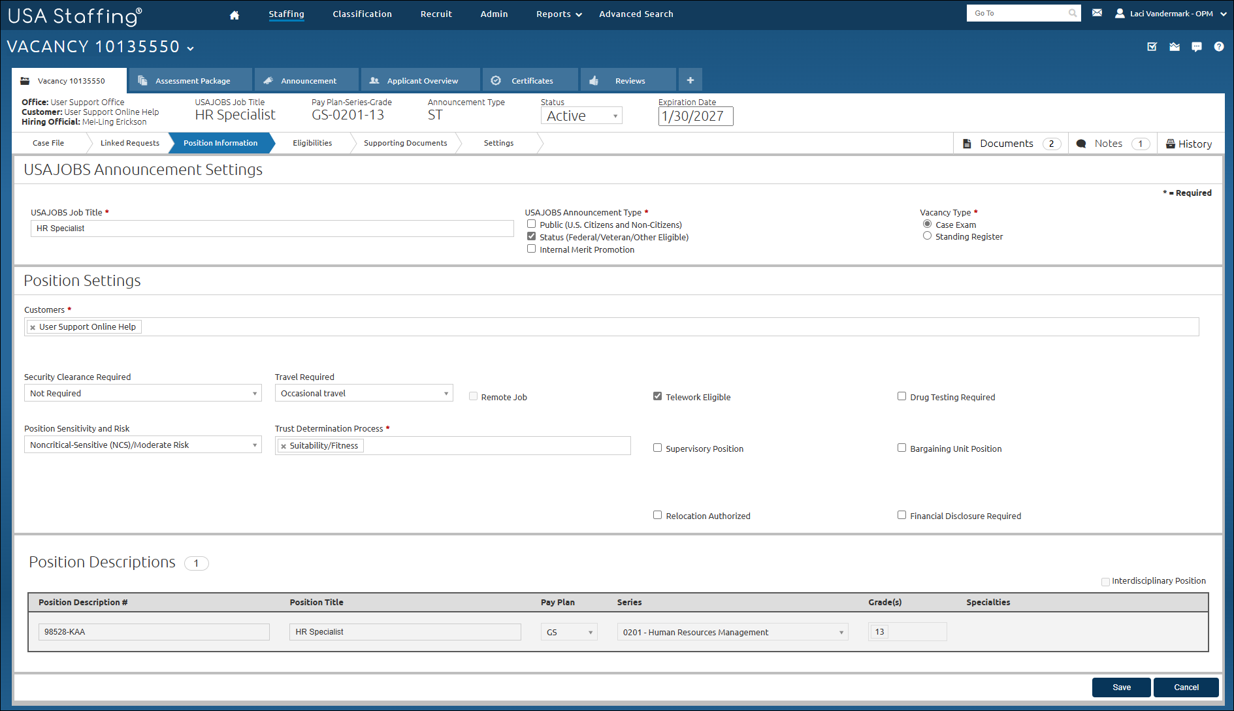Click the Assessment Package tab icon
Screen dimensions: 1234x711
click(142, 81)
